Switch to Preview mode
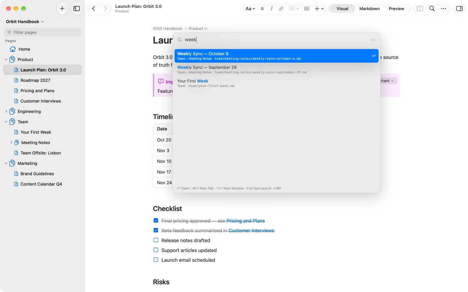Image resolution: width=468 pixels, height=292 pixels. coord(396,9)
